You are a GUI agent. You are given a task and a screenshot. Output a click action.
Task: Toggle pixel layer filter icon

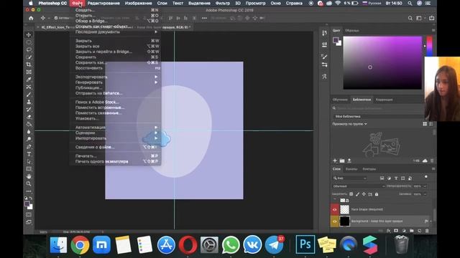coord(382,178)
